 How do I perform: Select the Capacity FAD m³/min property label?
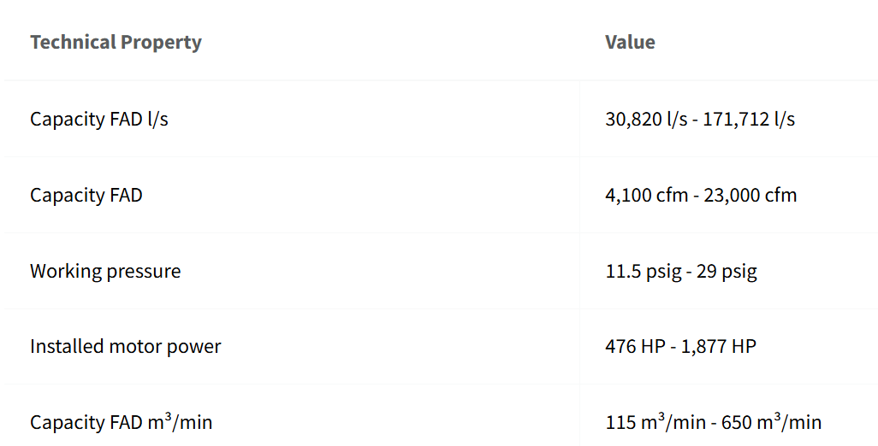click(122, 421)
